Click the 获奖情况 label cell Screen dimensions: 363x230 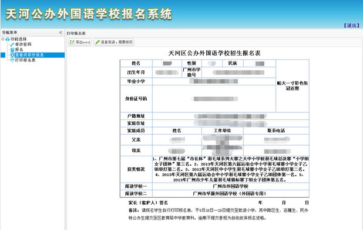click(136, 169)
